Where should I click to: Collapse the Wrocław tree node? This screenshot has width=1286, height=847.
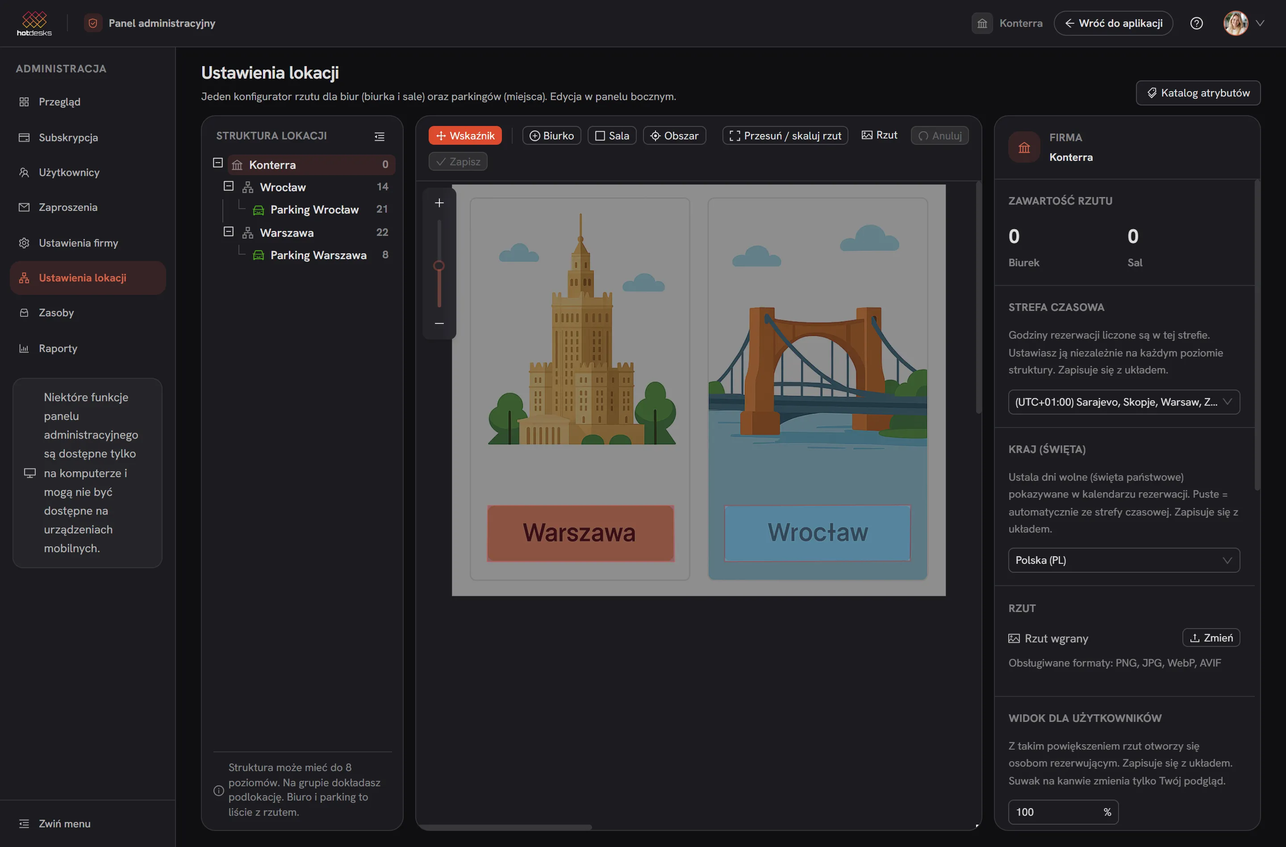(x=229, y=186)
